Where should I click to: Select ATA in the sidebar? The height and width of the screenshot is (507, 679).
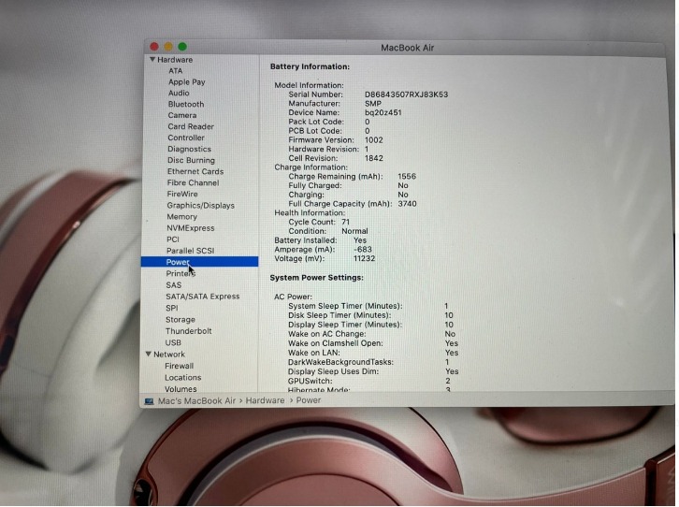[x=176, y=70]
